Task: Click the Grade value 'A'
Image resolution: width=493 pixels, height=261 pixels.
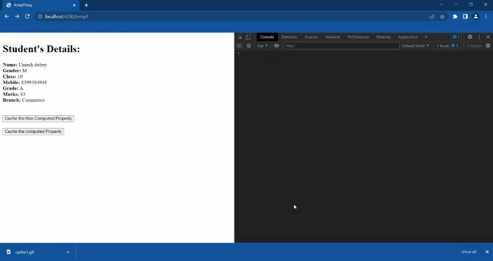Action: click(x=21, y=89)
